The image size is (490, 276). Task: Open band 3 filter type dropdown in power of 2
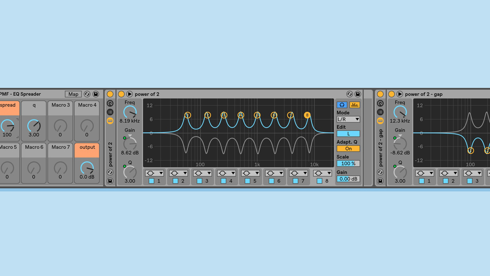point(202,173)
